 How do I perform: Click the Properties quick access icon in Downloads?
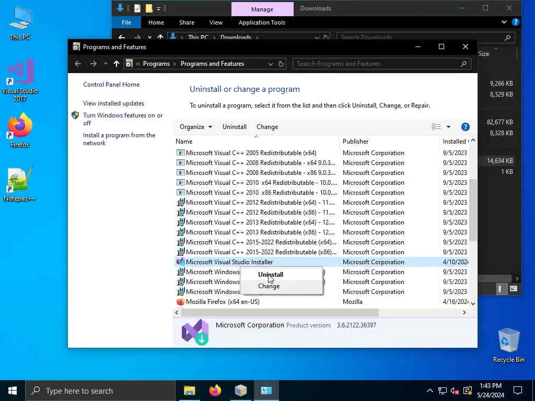coord(137,8)
